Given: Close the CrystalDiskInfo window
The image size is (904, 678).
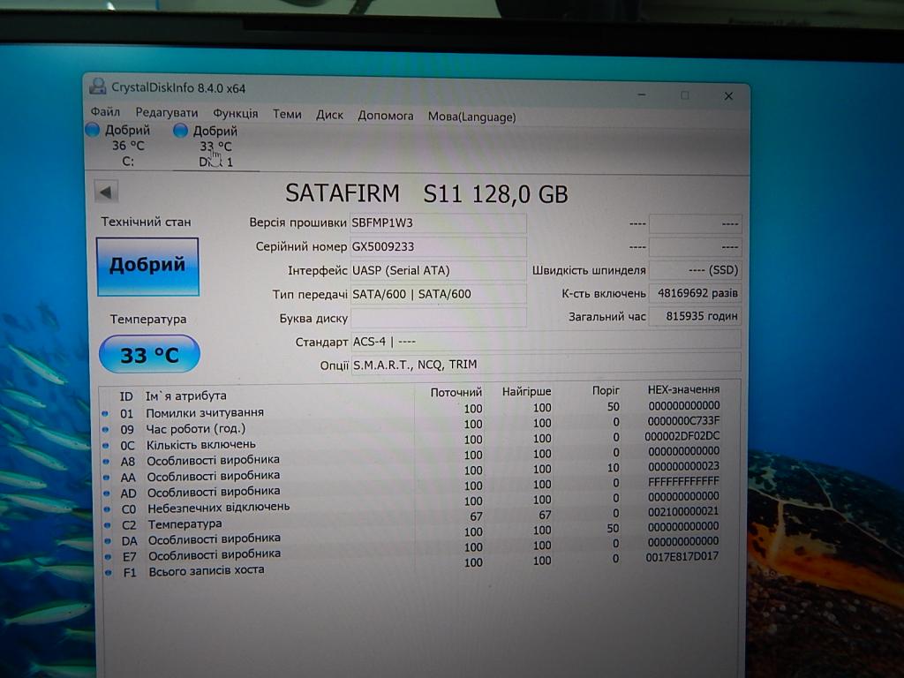Looking at the screenshot, I should [728, 96].
